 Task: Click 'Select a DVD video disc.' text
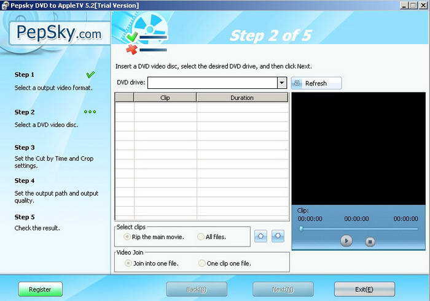(46, 125)
